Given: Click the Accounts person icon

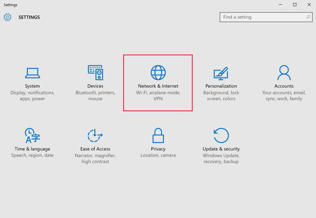Looking at the screenshot, I should point(284,72).
